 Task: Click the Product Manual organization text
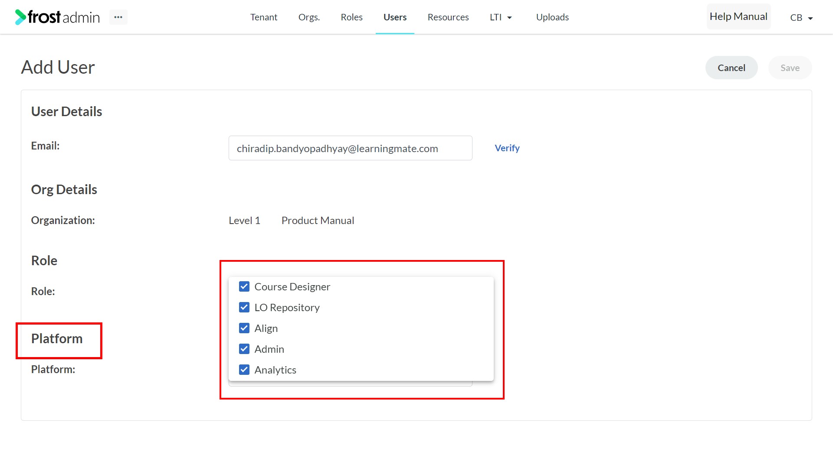point(318,221)
